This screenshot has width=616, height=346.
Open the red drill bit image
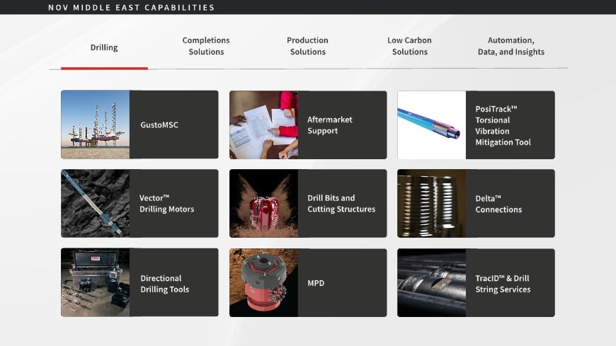coord(263,203)
